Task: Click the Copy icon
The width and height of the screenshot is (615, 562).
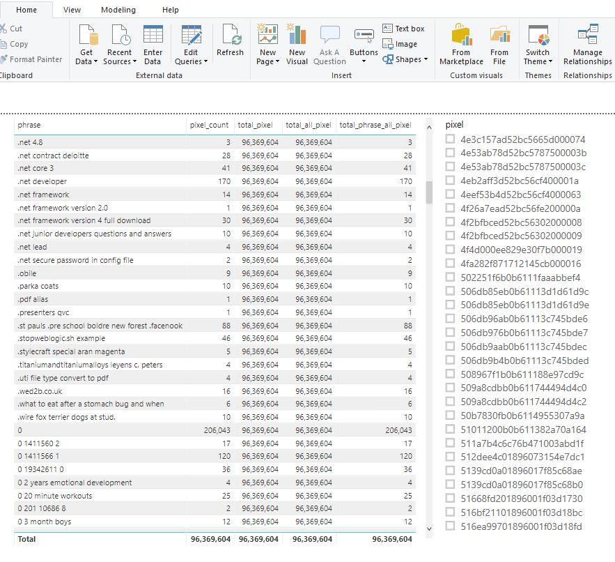Action: pos(3,44)
